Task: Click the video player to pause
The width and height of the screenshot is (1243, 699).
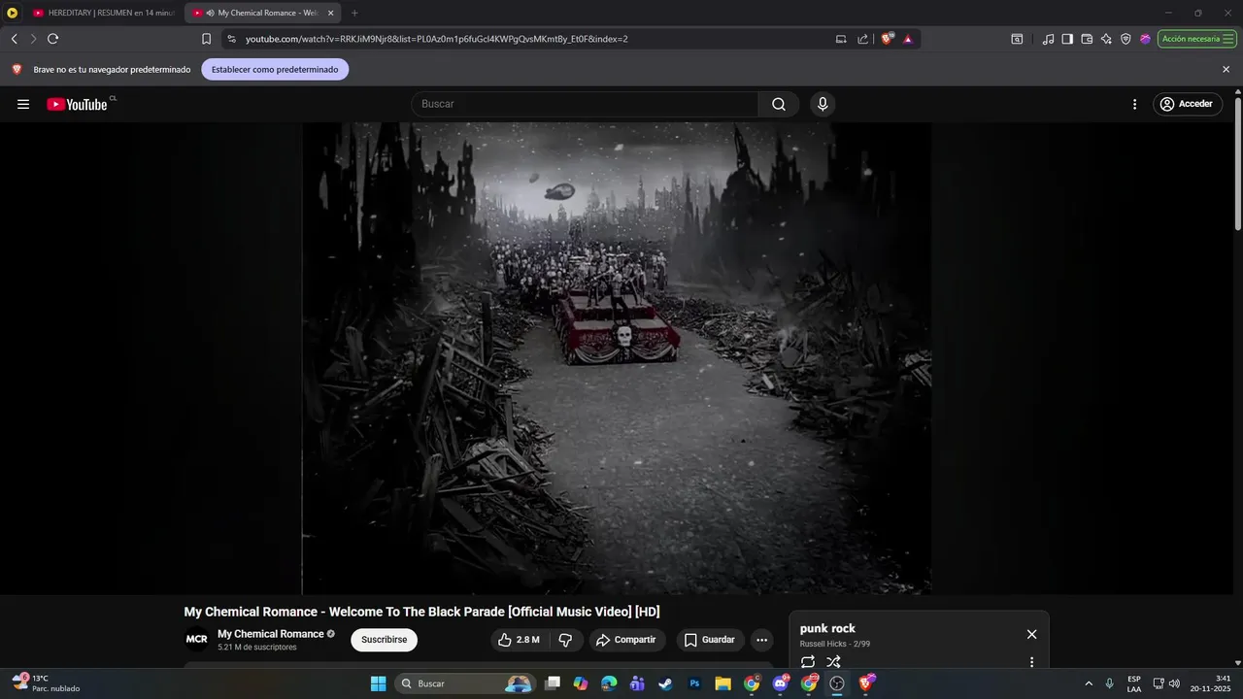Action: click(617, 358)
